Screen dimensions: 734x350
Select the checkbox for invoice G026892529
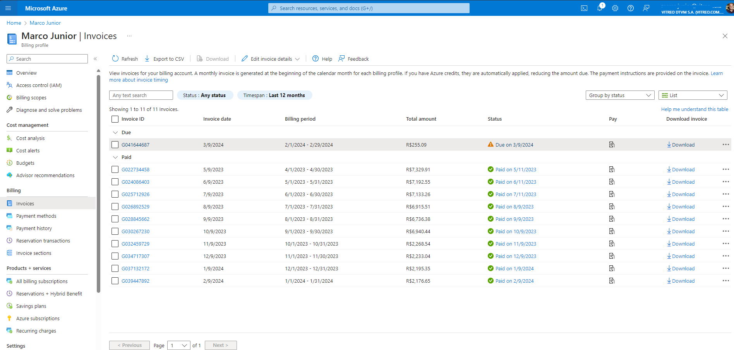coord(115,207)
